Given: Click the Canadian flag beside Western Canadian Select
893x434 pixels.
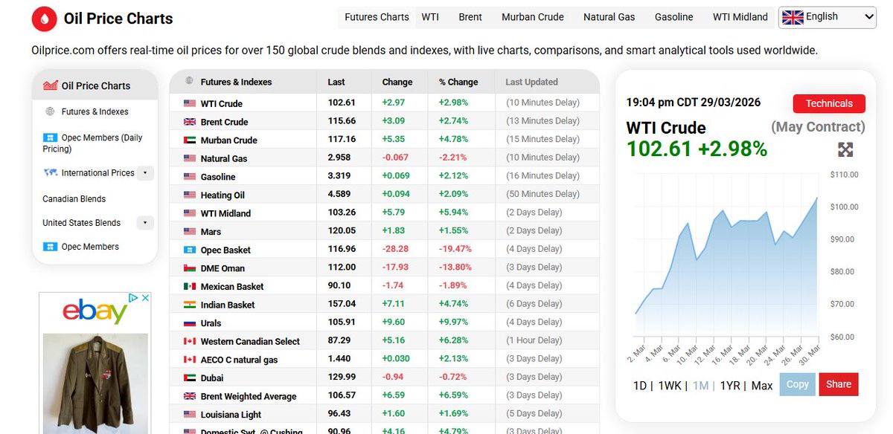Looking at the screenshot, I should [189, 341].
